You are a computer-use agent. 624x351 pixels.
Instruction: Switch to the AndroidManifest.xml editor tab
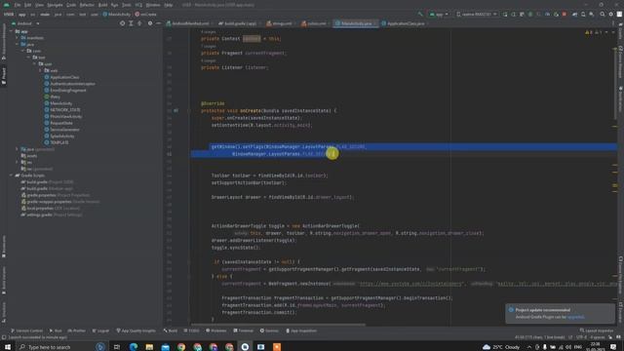188,23
